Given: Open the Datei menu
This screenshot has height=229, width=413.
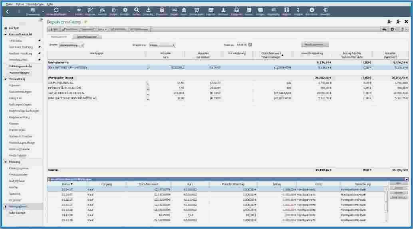Looking at the screenshot, I should (9, 4).
